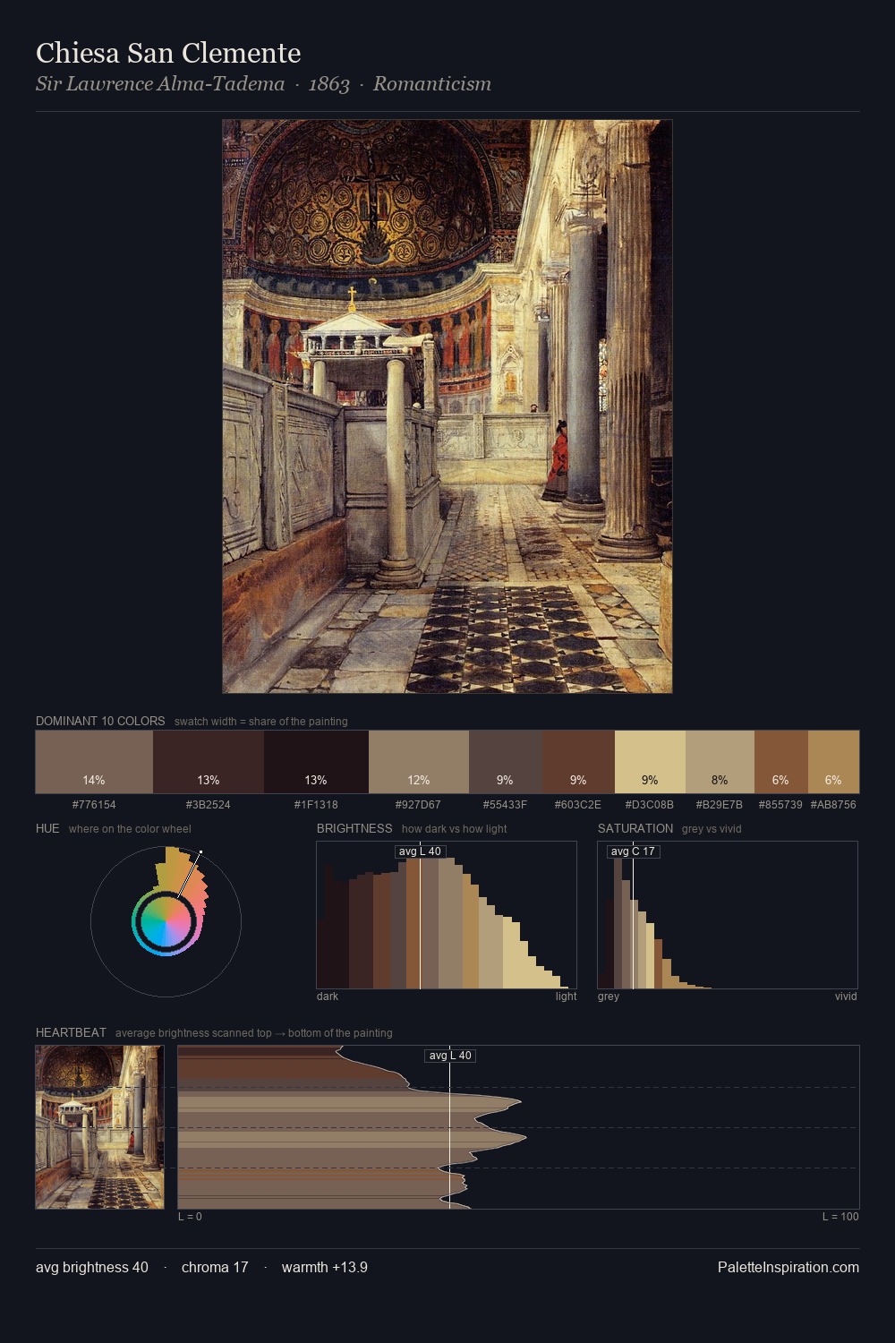
Task: Click the hex label #603C2E
Action: (x=578, y=805)
